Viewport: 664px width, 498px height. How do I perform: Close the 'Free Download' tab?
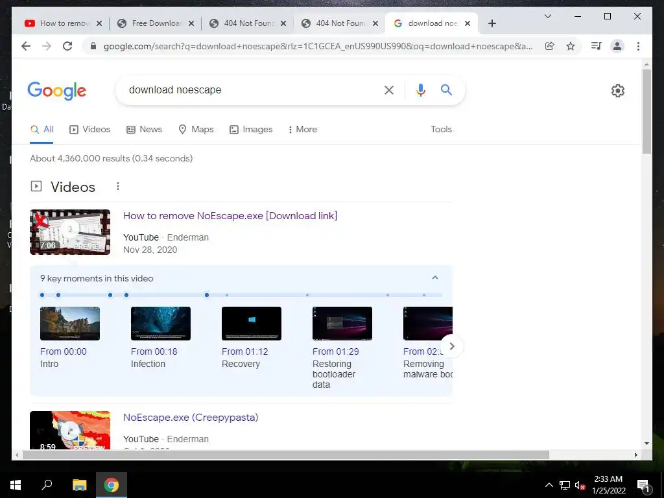click(191, 23)
